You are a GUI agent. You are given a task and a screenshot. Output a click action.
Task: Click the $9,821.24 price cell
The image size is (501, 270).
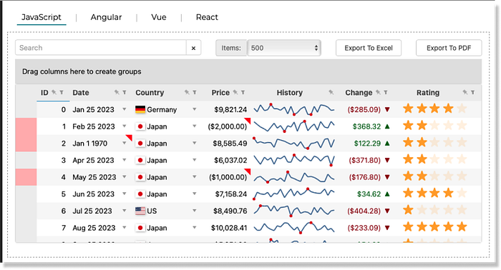tap(230, 110)
